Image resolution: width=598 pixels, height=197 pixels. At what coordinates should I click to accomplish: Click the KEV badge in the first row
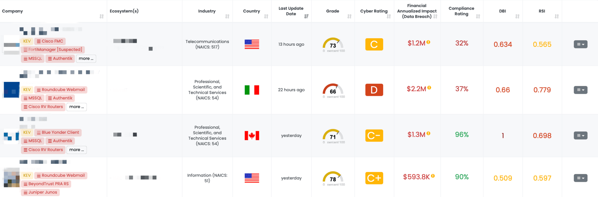pos(27,41)
